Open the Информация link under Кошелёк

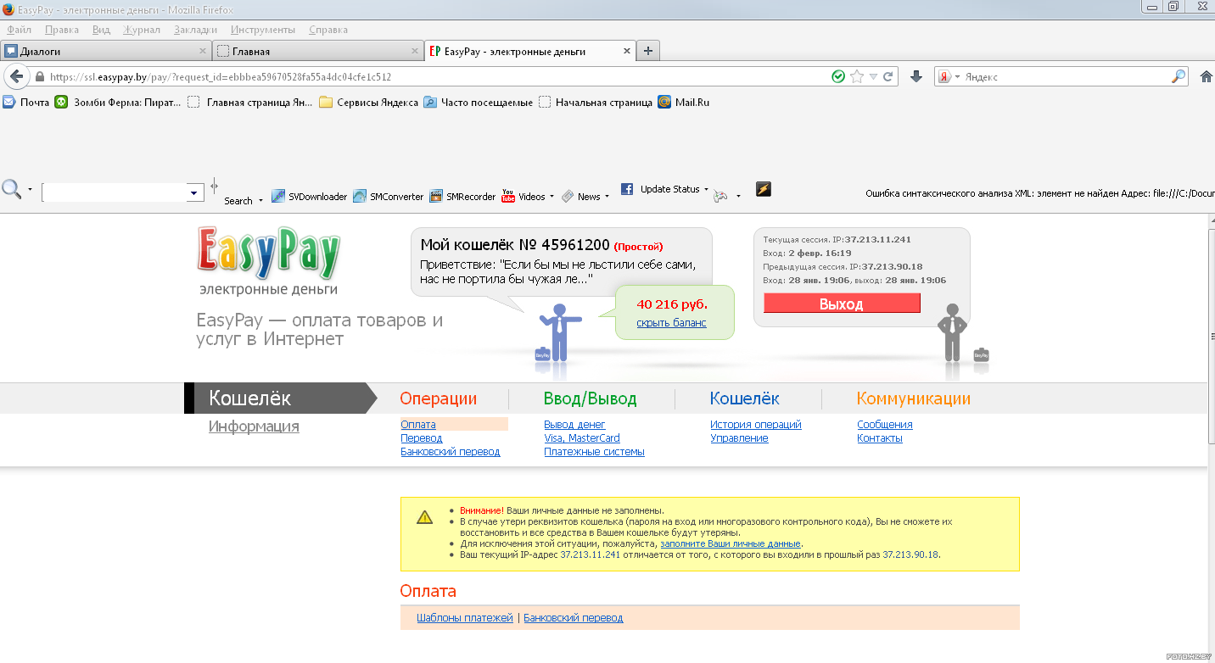point(254,426)
